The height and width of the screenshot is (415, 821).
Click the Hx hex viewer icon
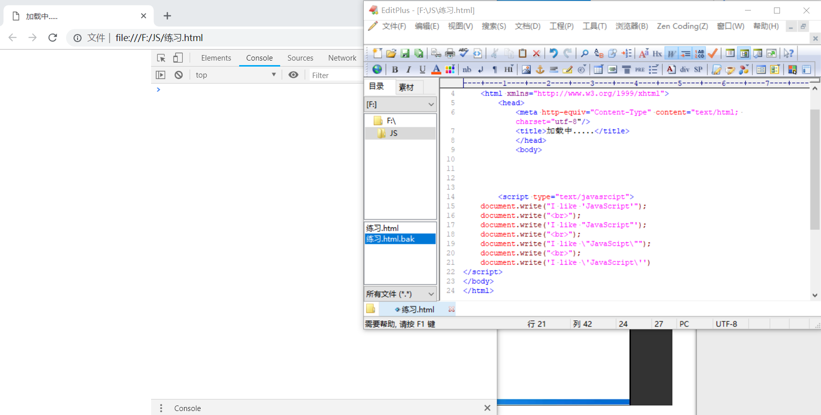tap(657, 53)
